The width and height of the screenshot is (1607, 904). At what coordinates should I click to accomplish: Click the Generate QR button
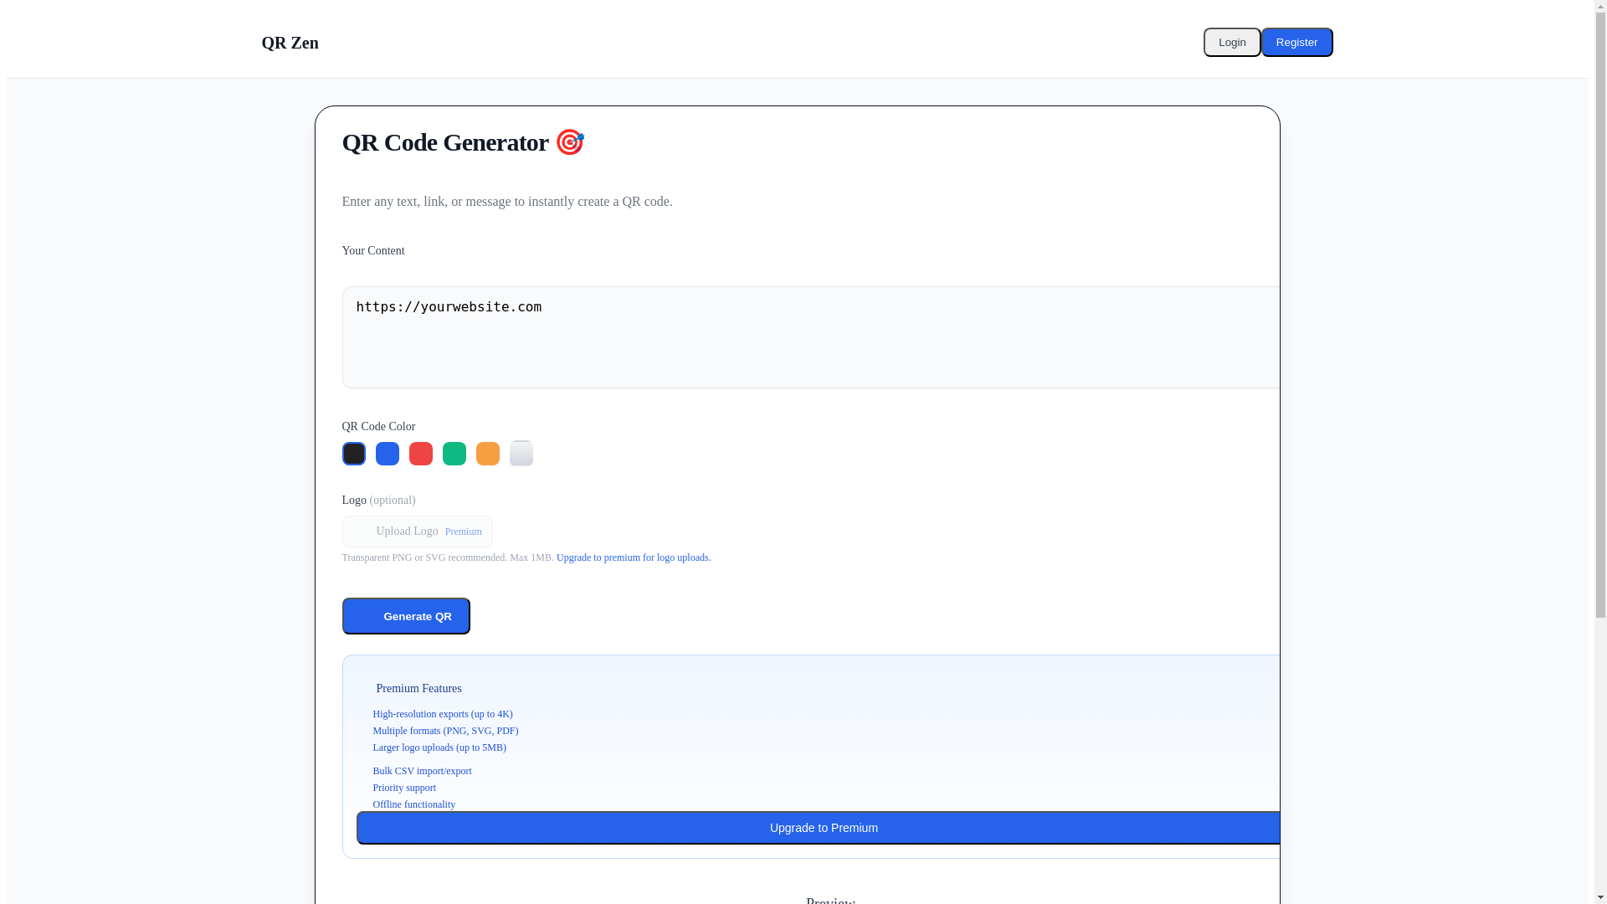406,616
